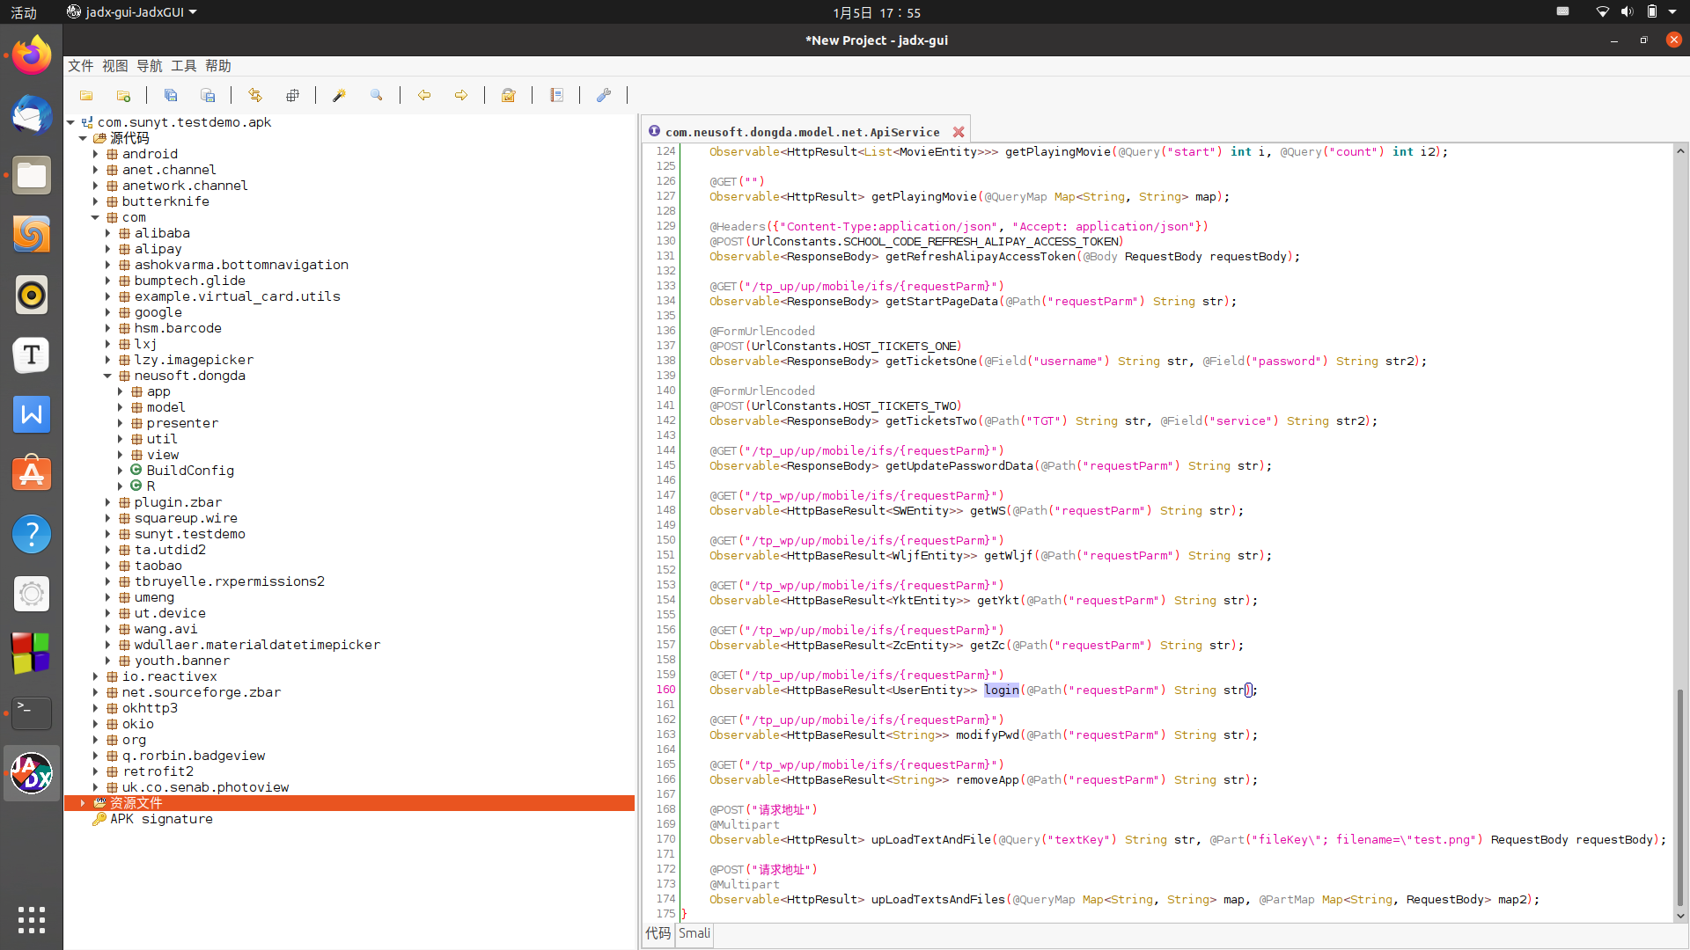The width and height of the screenshot is (1690, 950).
Task: Navigate back with the left arrow icon
Action: (424, 95)
